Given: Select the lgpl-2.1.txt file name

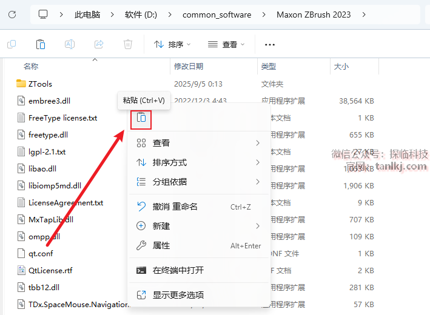Looking at the screenshot, I should [47, 152].
